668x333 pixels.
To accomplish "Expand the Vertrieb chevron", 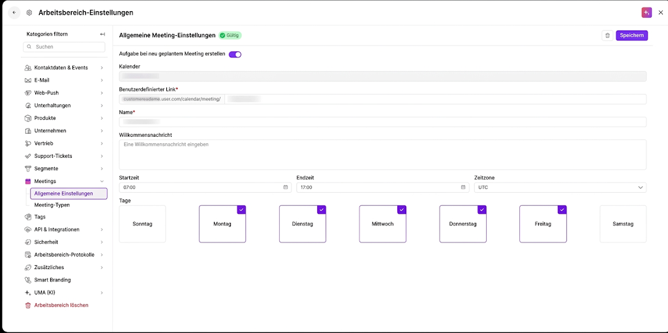I will (x=102, y=143).
